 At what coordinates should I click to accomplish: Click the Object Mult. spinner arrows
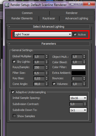point(84,57)
